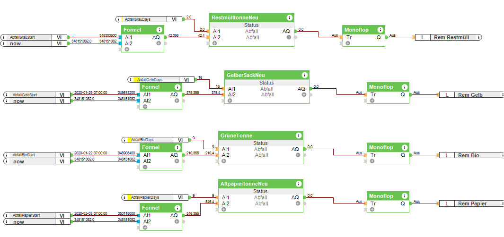Select the Rem Papier output label

(x=471, y=203)
